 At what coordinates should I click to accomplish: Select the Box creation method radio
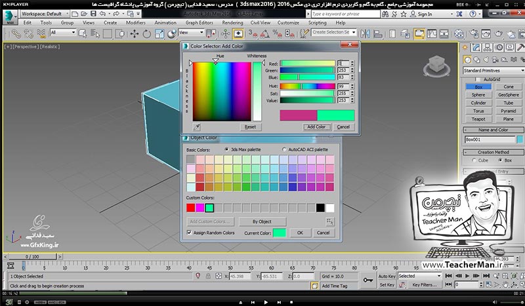(x=500, y=160)
